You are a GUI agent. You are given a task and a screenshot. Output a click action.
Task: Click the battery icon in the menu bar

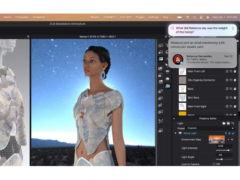tap(180, 17)
